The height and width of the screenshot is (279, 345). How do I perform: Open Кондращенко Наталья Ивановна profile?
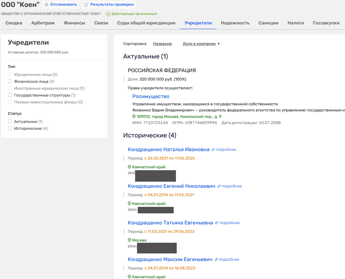(x=169, y=149)
